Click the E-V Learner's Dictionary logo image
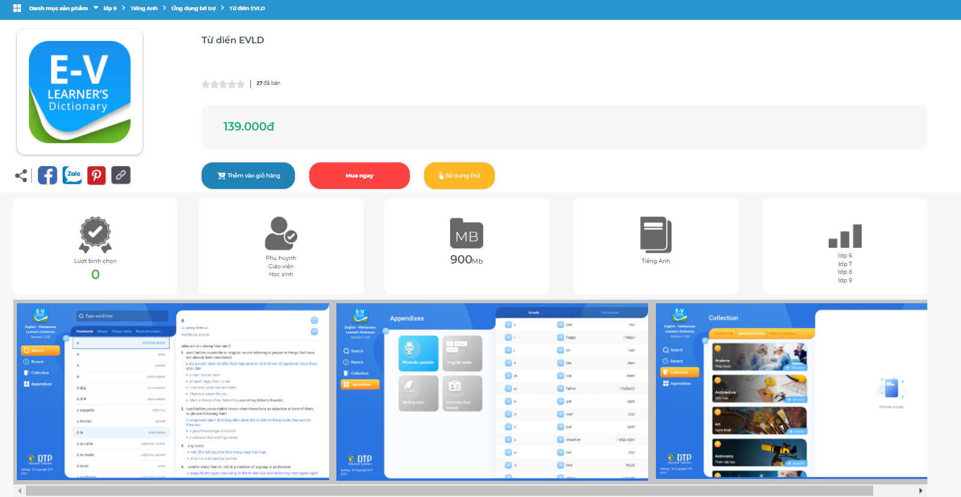961x497 pixels. click(x=79, y=92)
